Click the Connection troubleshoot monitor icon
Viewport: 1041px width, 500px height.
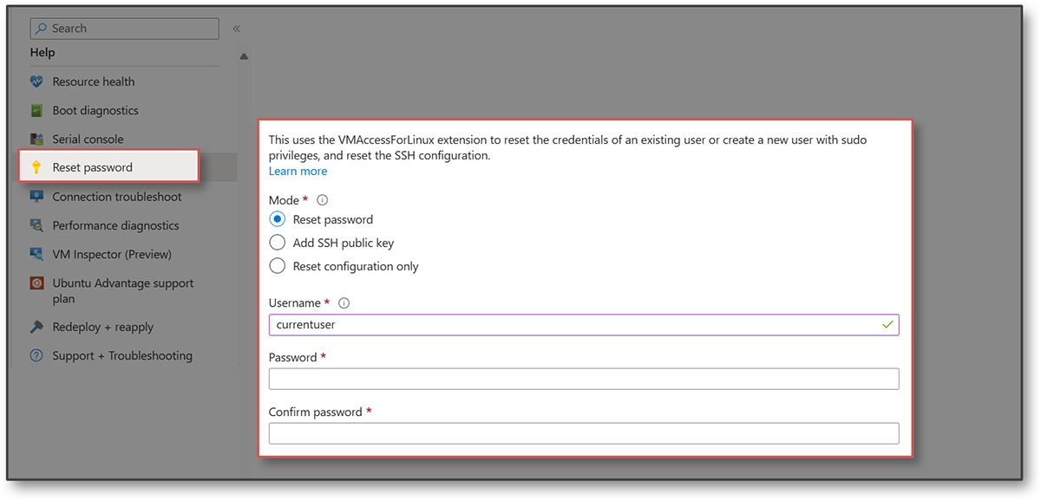tap(36, 197)
